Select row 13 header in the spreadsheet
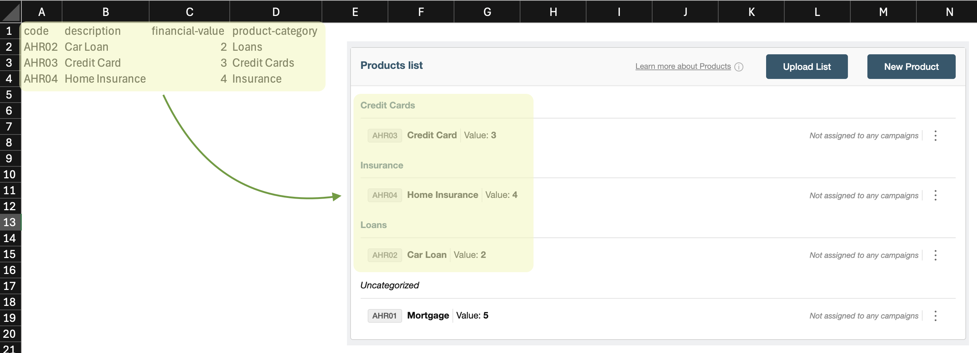 coord(10,222)
